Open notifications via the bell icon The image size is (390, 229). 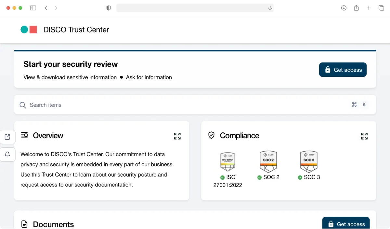pyautogui.click(x=7, y=155)
